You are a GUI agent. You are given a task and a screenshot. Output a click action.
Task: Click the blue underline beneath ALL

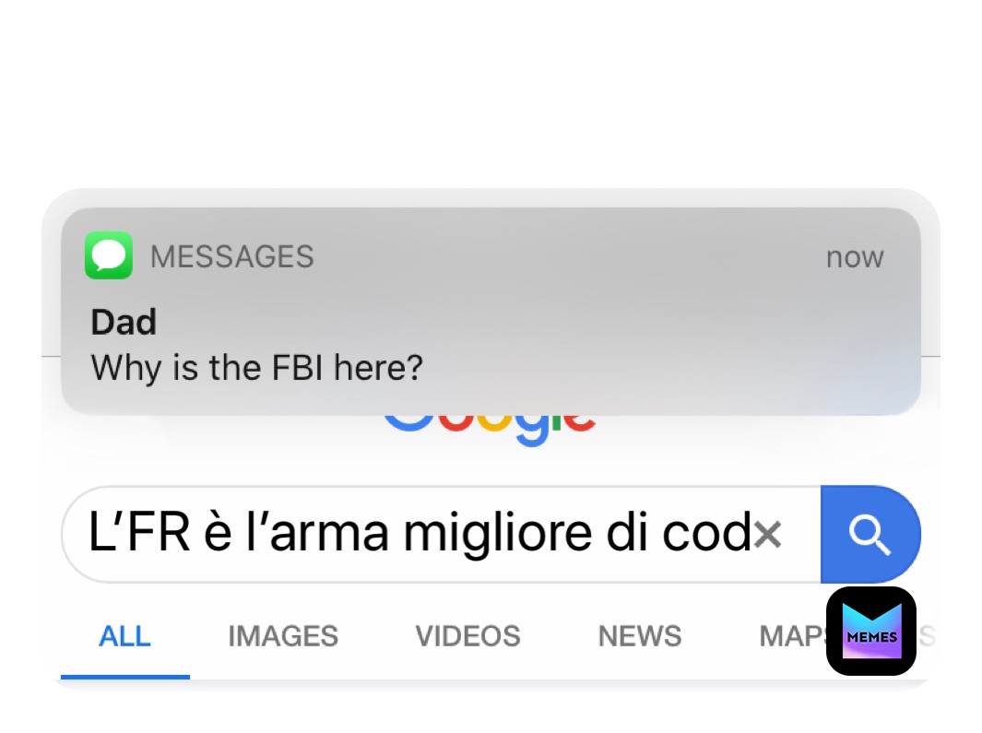[125, 677]
